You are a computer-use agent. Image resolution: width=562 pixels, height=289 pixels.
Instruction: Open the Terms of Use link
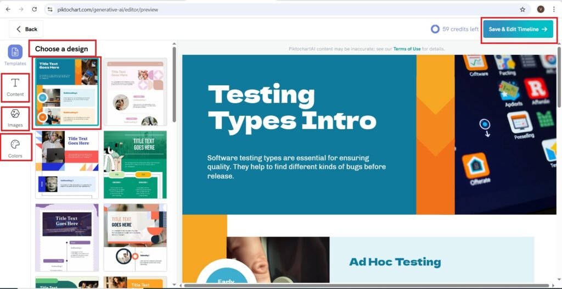point(407,49)
